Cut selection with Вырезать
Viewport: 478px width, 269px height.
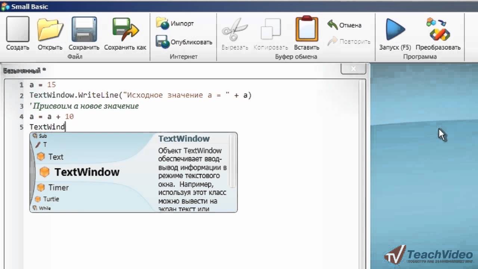(235, 34)
